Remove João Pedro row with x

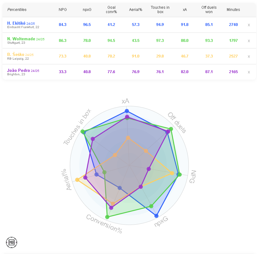pos(249,72)
